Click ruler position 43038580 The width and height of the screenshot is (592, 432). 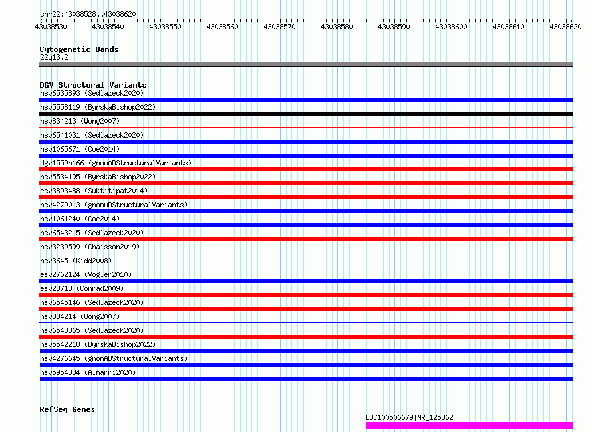coord(337,27)
